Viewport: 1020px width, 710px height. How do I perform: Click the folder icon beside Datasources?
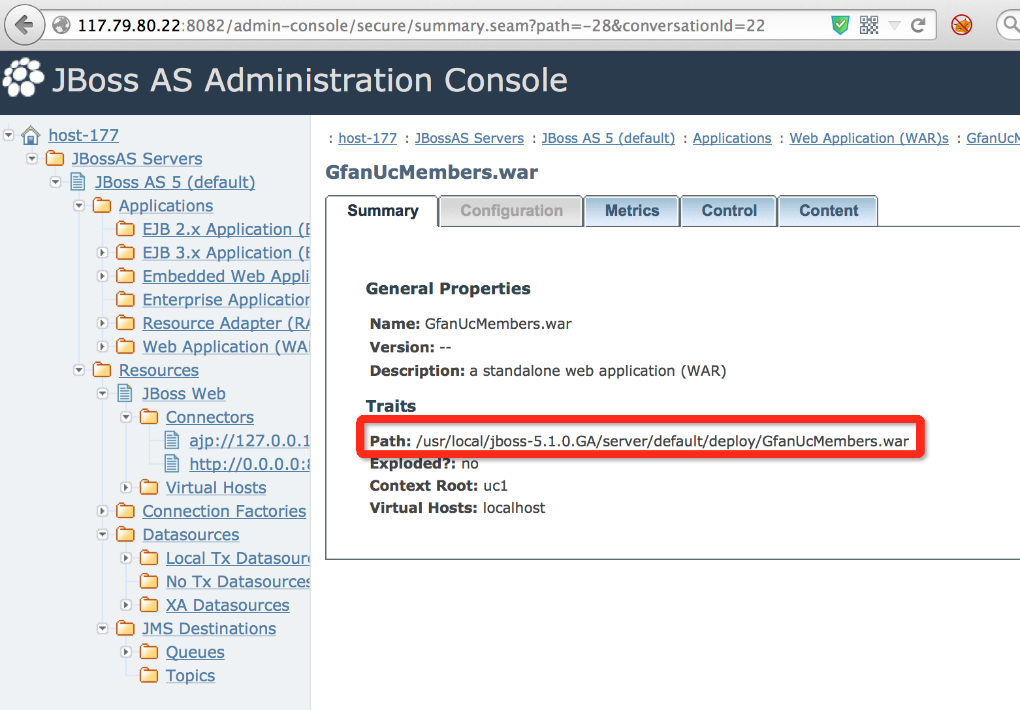click(125, 534)
